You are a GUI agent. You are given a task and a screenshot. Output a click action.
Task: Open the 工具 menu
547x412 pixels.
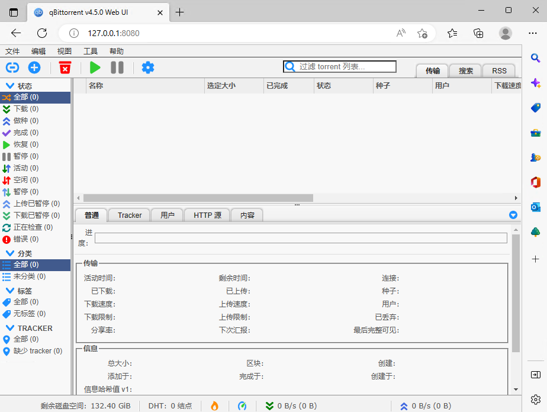pyautogui.click(x=91, y=51)
